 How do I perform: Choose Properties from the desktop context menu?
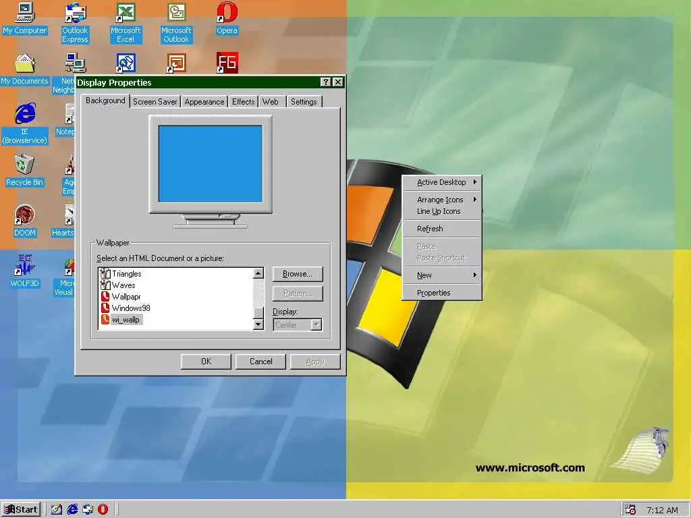pyautogui.click(x=442, y=293)
